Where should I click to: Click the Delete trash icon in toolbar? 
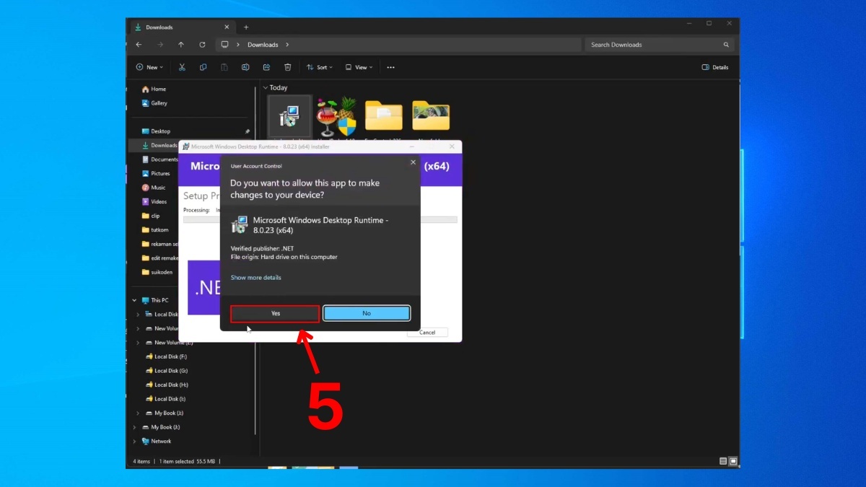pos(287,67)
